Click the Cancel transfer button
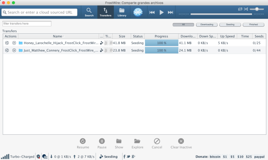The width and height of the screenshot is (268, 160). click(157, 143)
